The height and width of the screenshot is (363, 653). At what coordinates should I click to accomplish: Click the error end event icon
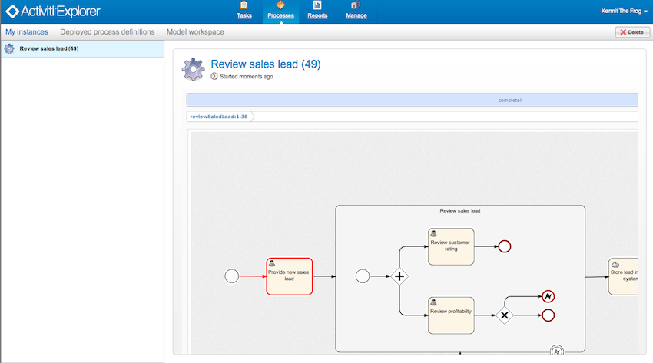(x=548, y=296)
